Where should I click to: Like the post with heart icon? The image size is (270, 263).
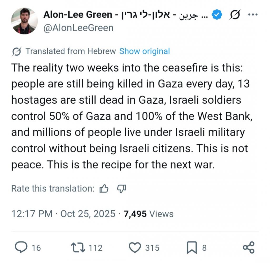tap(136, 247)
